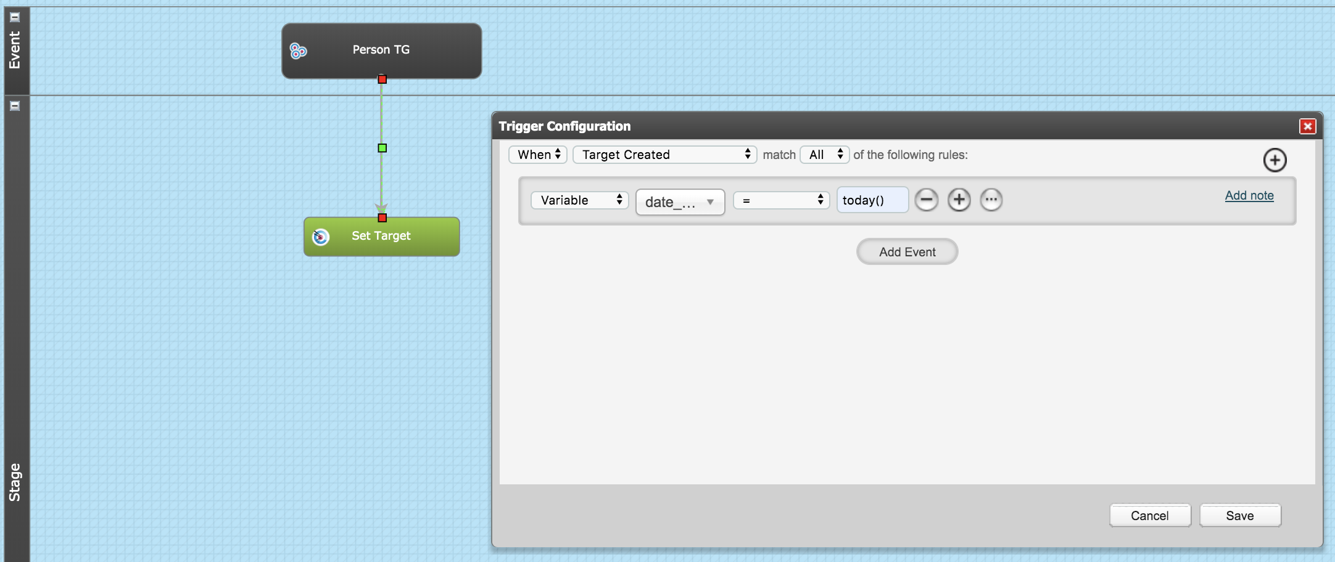Click the Event lane label
Viewport: 1335px width, 562px height.
(15, 50)
